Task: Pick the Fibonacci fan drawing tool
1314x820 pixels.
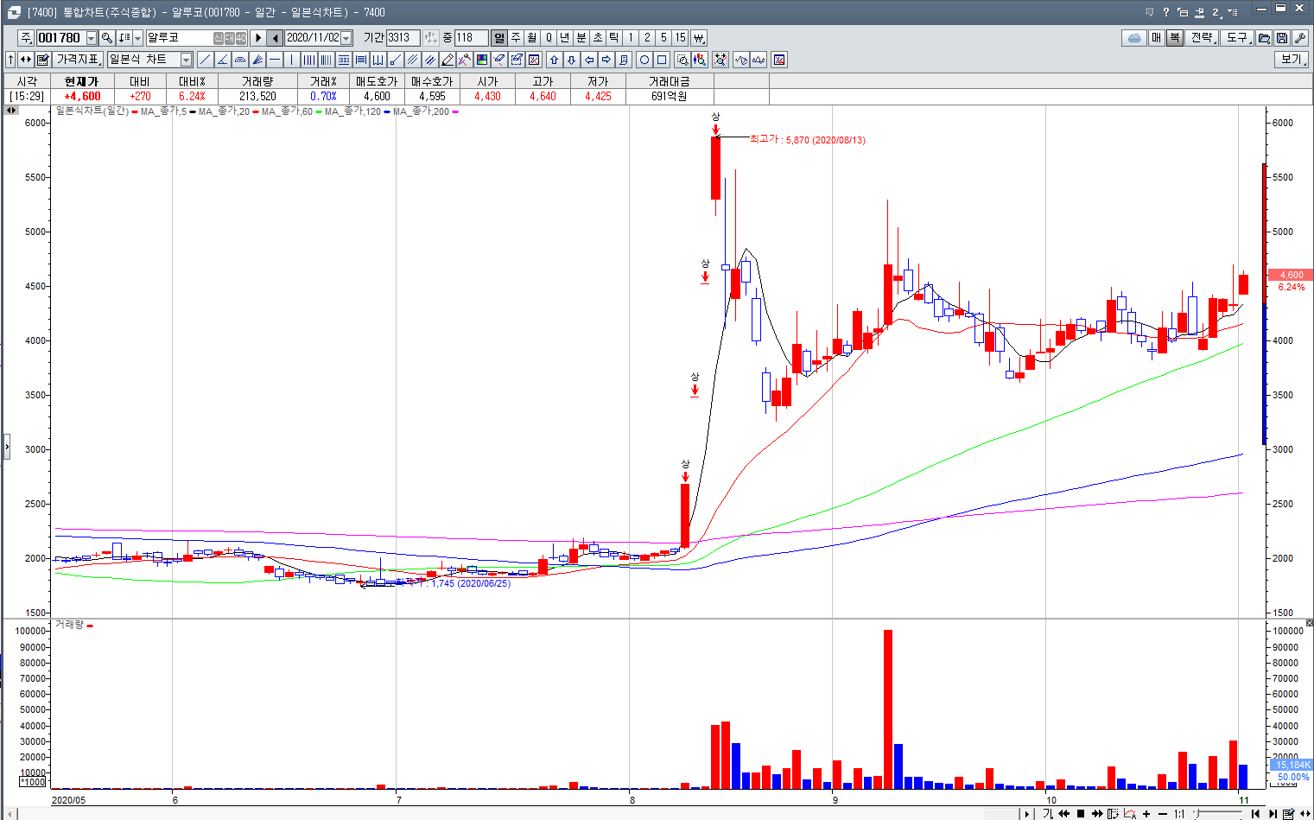Action: click(x=257, y=60)
